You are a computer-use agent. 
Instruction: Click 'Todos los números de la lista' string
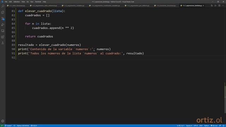coord(56,53)
